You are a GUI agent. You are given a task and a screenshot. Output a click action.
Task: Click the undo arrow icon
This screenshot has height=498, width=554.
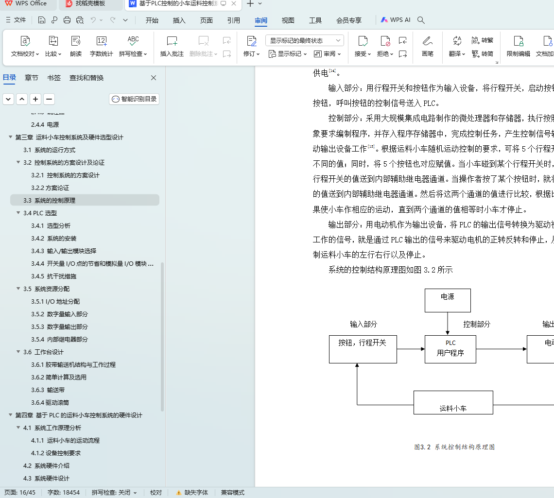(93, 20)
